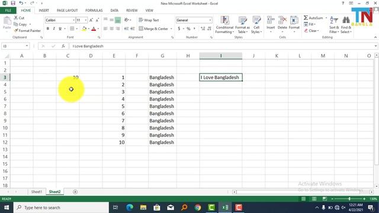This screenshot has height=213, width=379.
Task: Decrease decimal places
Action: (x=209, y=28)
